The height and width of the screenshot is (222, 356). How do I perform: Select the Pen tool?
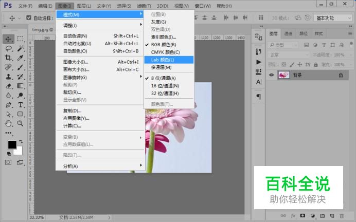[9, 105]
